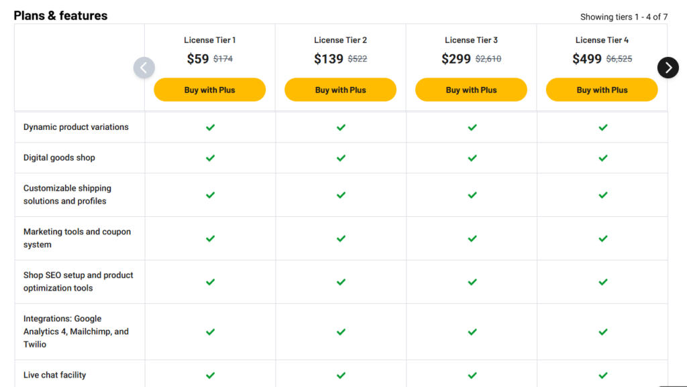Image resolution: width=687 pixels, height=387 pixels.
Task: Click Tier 2 checkmark for Integrations row
Action: (341, 332)
